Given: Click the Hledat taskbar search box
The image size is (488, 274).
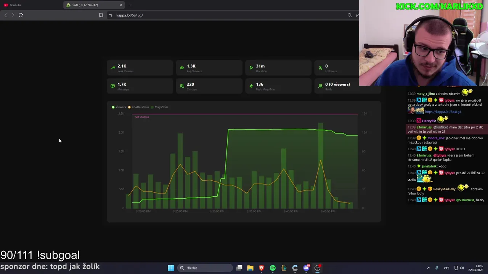Looking at the screenshot, I should click(x=205, y=268).
